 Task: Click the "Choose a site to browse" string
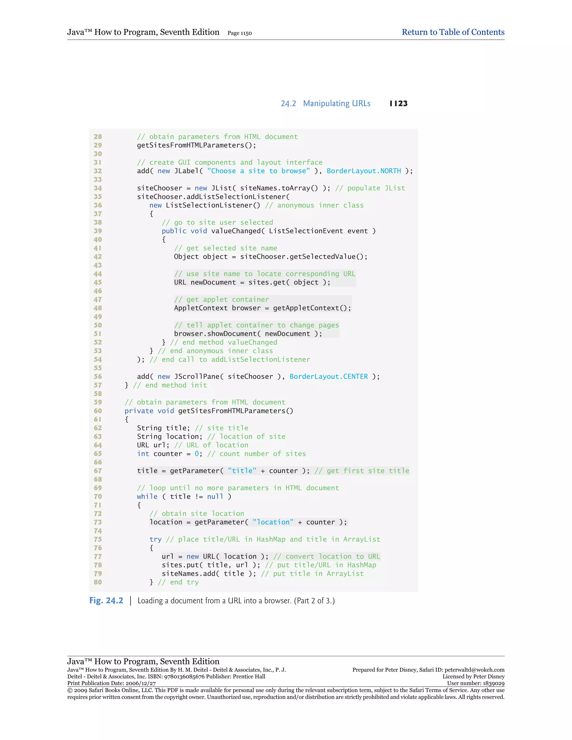point(259,171)
